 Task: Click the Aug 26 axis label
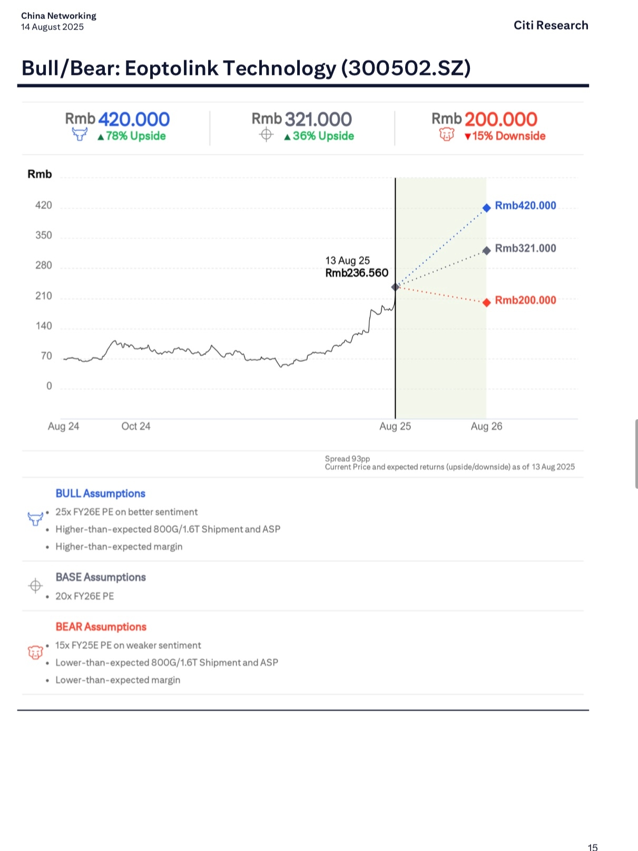[x=486, y=427]
